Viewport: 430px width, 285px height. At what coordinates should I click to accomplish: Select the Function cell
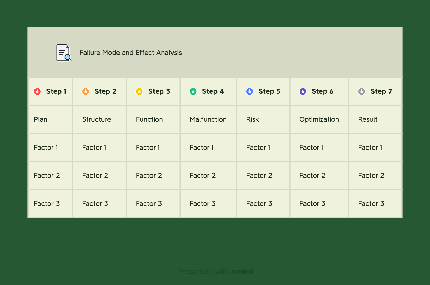click(x=153, y=119)
